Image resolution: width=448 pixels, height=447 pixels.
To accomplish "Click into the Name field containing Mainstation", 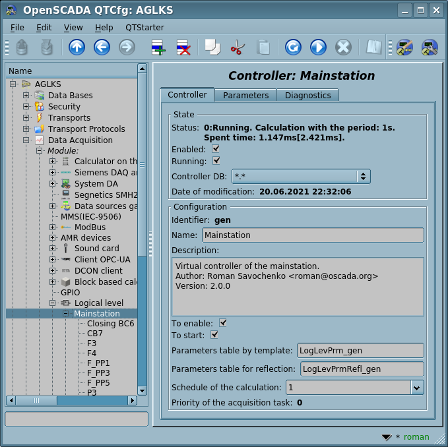I will point(313,235).
